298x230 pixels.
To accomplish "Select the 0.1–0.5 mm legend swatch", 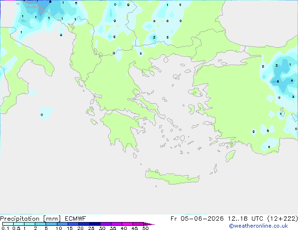I will point(8,224).
